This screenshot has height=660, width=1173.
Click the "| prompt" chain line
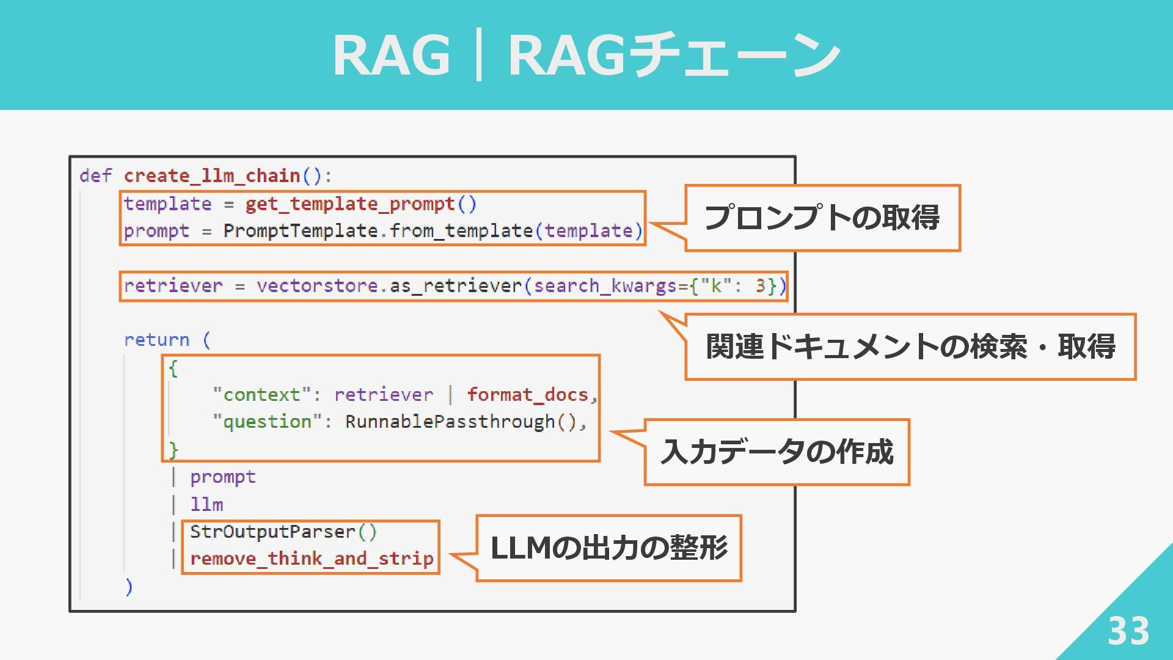coord(213,477)
